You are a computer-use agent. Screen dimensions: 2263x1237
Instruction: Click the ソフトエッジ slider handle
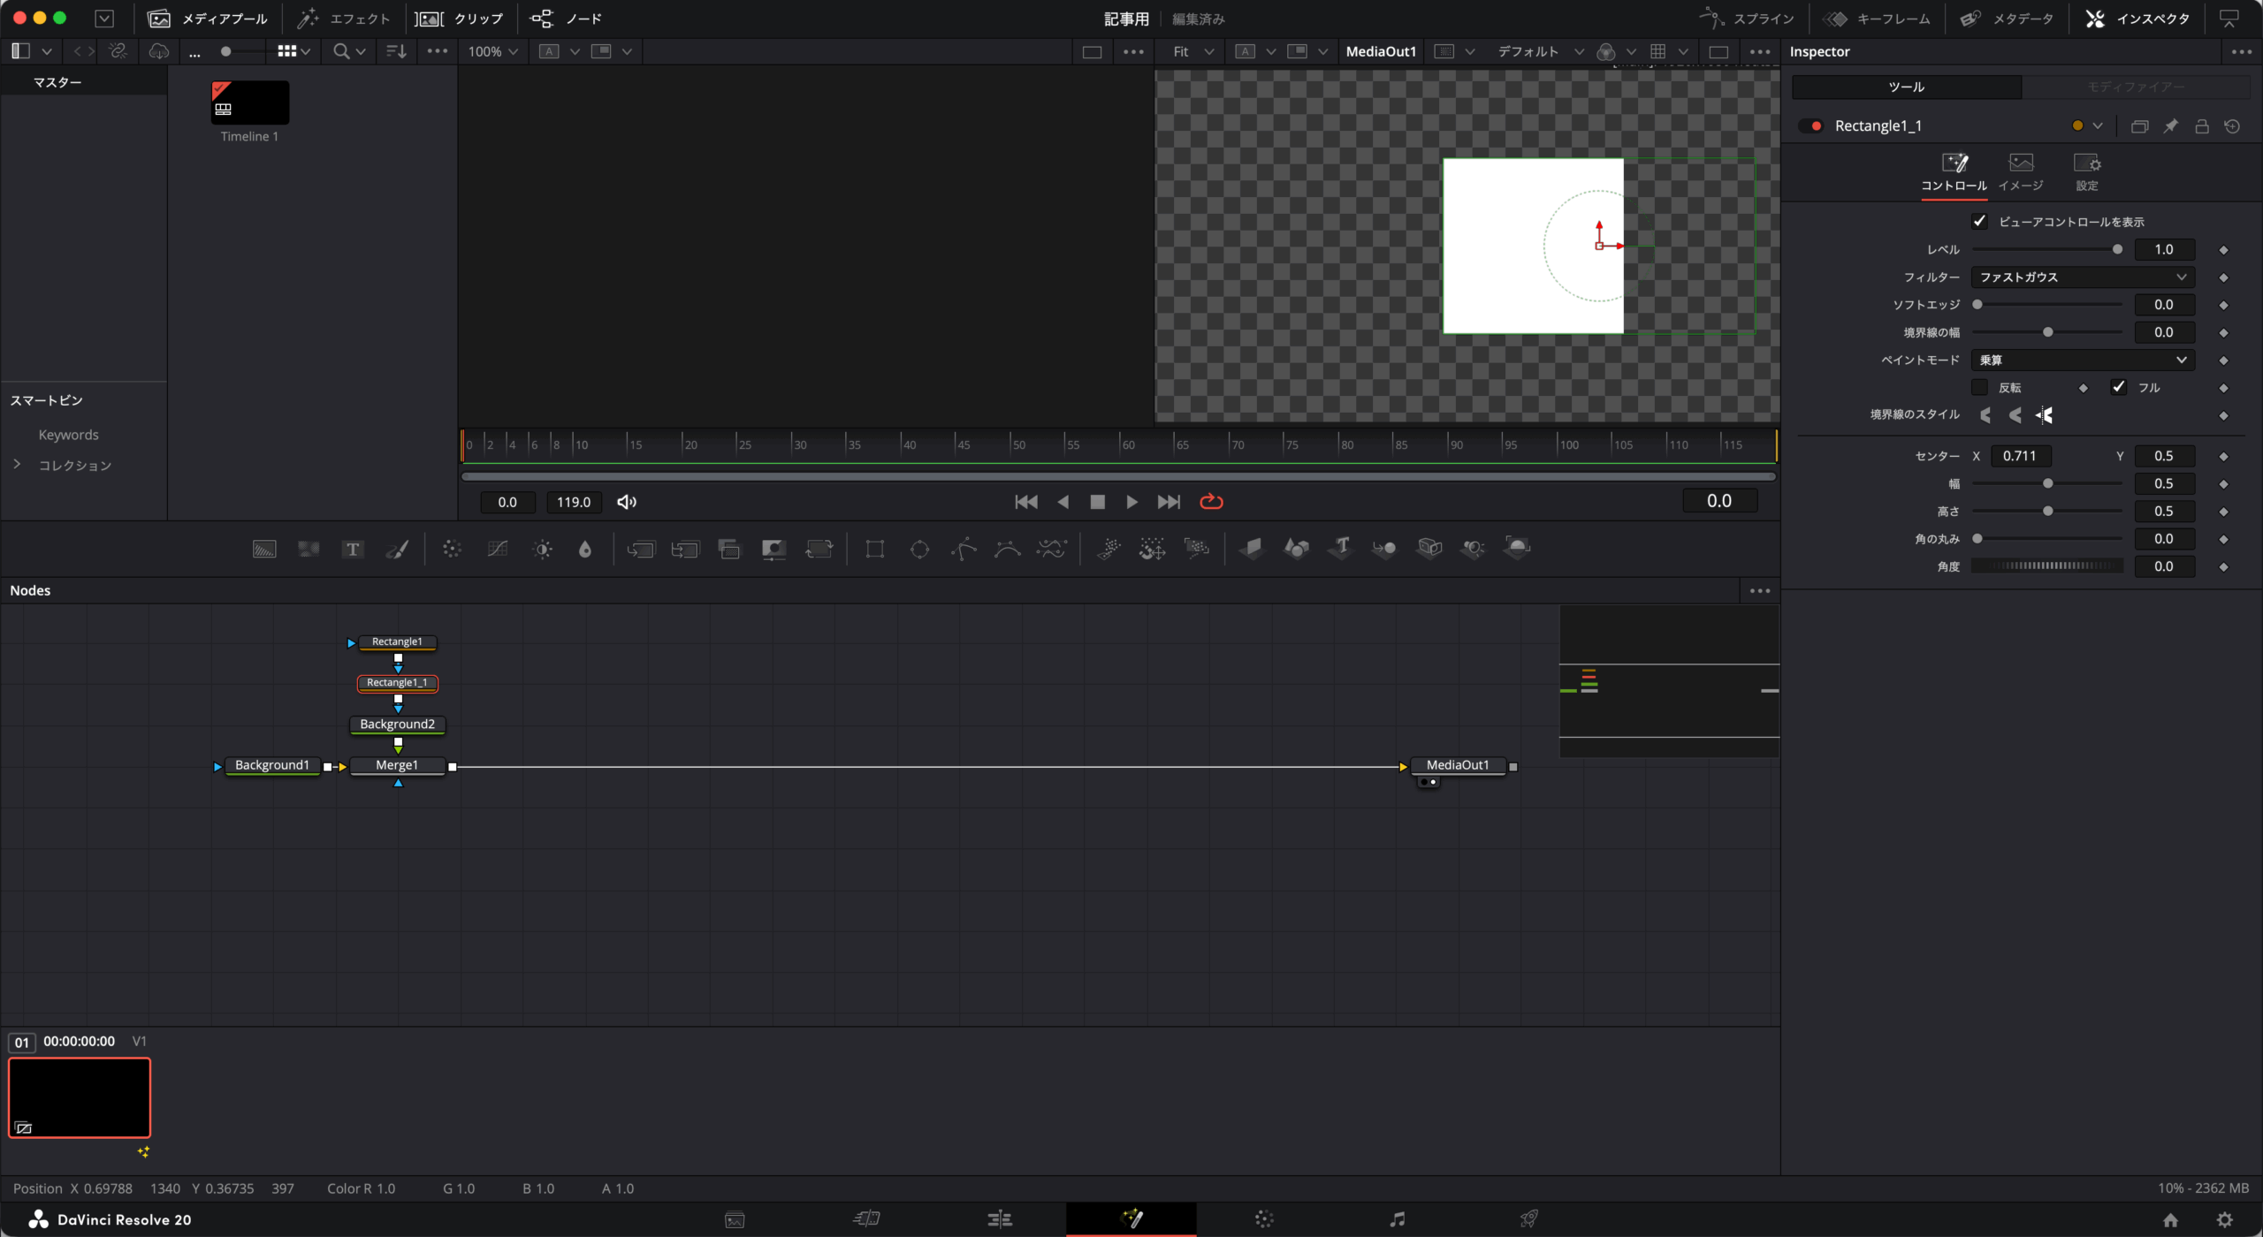click(1977, 305)
